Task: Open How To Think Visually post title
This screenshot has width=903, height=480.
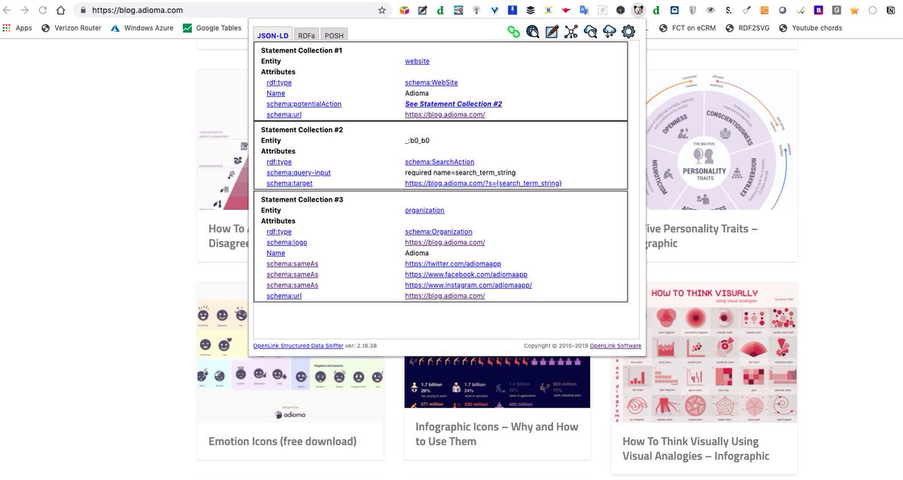Action: pos(696,448)
